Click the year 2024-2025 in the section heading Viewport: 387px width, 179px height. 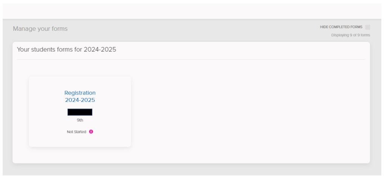click(x=100, y=50)
